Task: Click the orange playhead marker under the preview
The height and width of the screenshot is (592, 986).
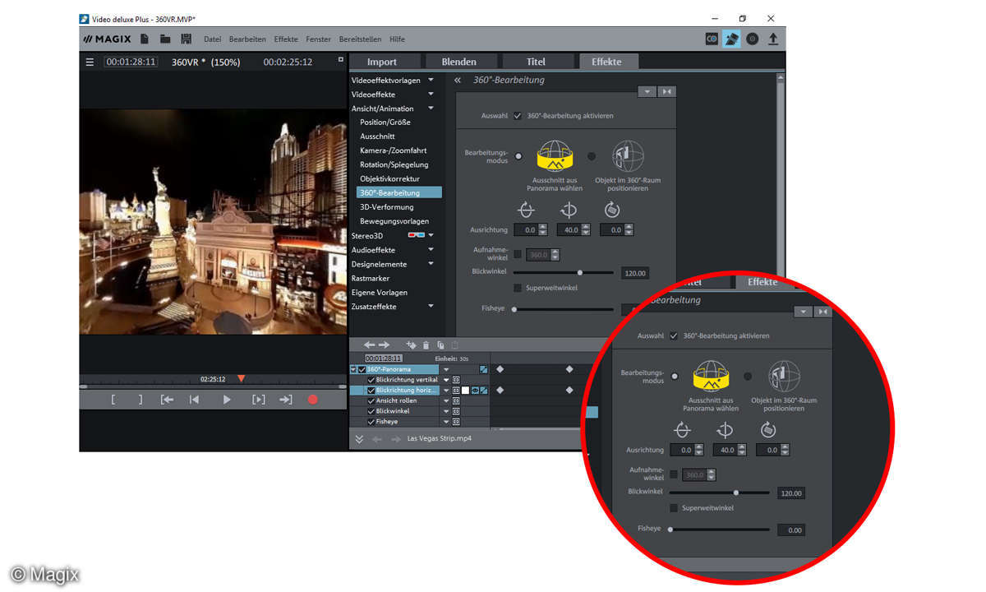Action: point(241,379)
